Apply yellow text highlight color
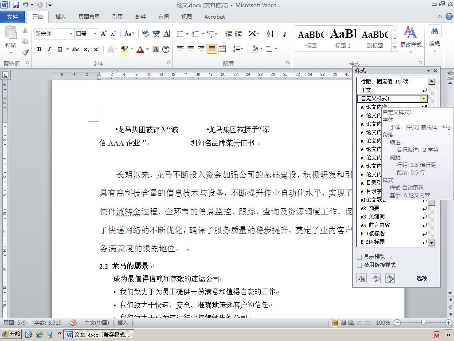The width and height of the screenshot is (454, 341). point(125,49)
